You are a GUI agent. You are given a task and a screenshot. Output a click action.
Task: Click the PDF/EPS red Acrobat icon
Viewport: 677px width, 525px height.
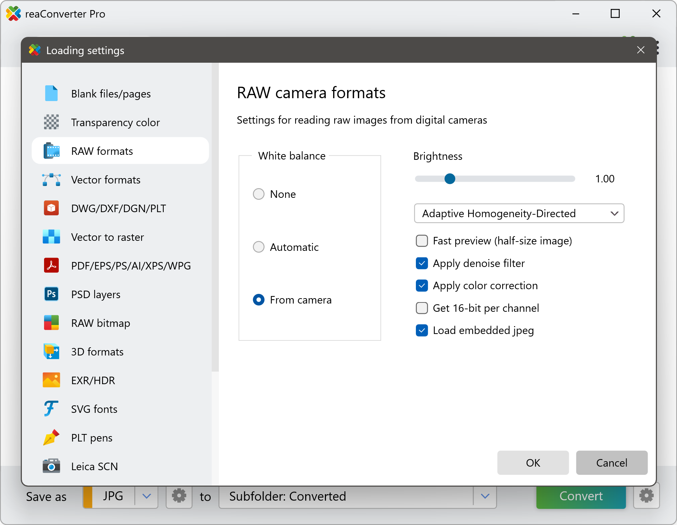[x=51, y=266]
